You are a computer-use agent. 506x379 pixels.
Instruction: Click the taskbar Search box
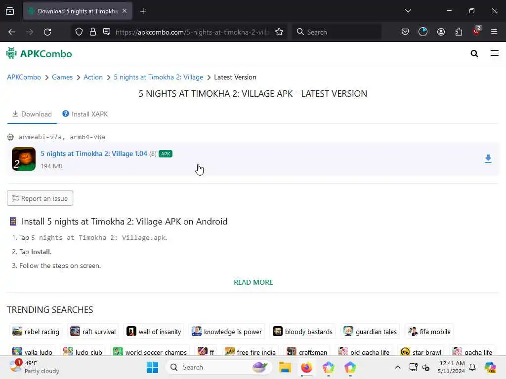[218, 367]
